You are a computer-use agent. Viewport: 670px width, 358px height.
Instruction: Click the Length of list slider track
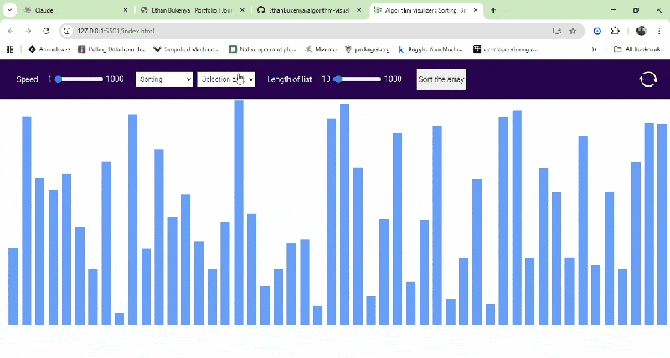(x=358, y=79)
